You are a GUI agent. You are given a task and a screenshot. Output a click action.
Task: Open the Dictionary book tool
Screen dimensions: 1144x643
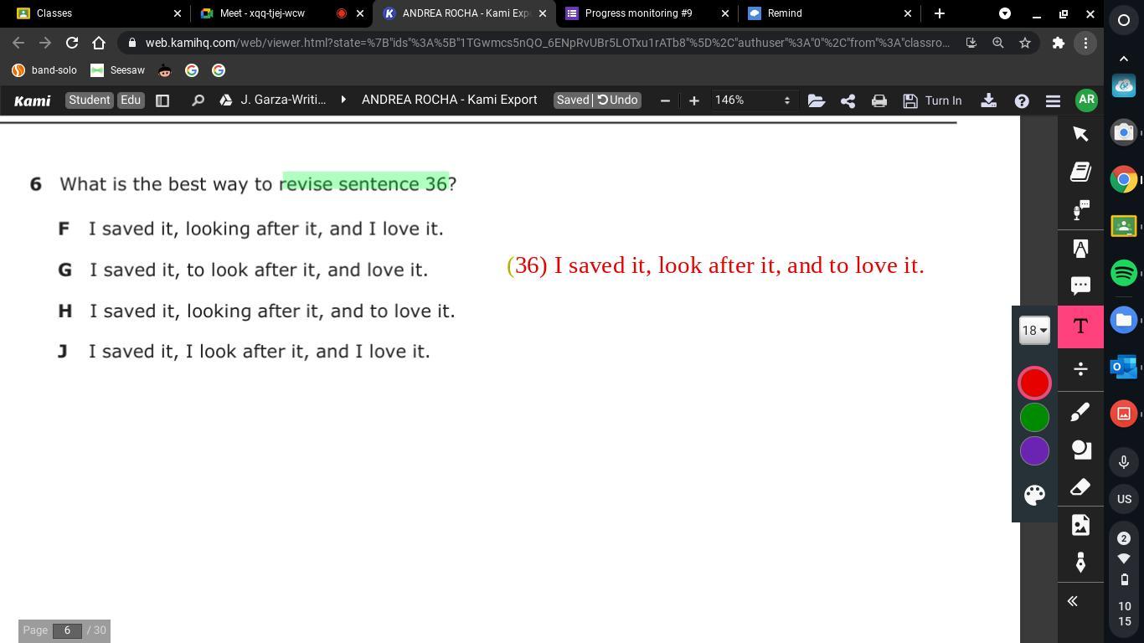click(x=1080, y=172)
